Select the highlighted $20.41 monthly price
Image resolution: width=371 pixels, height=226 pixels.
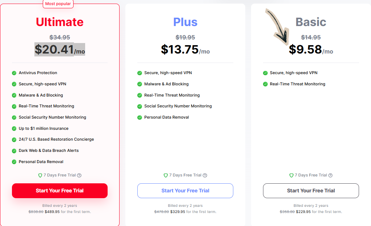coord(54,49)
